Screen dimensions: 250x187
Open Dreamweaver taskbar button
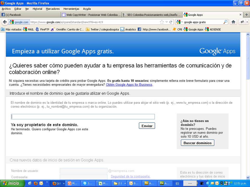click(165, 184)
